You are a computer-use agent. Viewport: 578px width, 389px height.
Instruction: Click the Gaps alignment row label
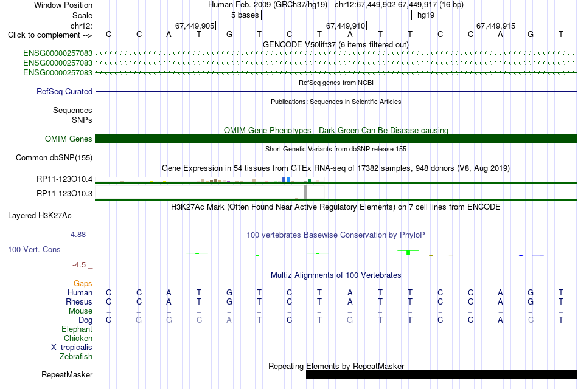click(83, 283)
